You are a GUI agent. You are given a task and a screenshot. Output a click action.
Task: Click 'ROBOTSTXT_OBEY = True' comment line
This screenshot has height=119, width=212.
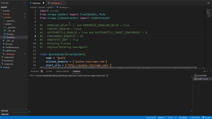(59, 40)
